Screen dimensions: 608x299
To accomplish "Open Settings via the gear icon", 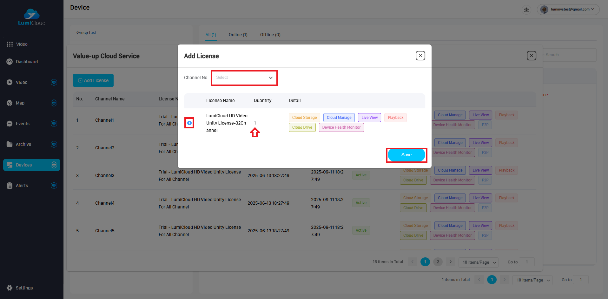I will point(10,288).
